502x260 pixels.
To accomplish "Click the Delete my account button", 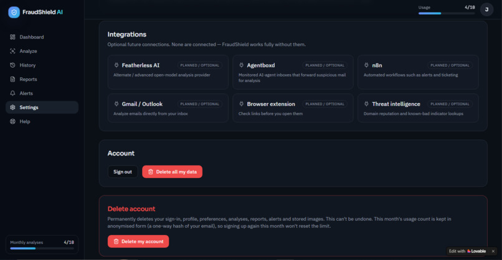I will [x=138, y=241].
